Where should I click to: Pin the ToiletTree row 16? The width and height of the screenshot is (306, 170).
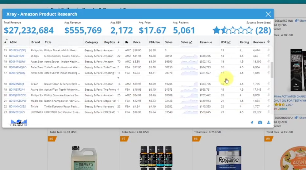[x=269, y=67]
